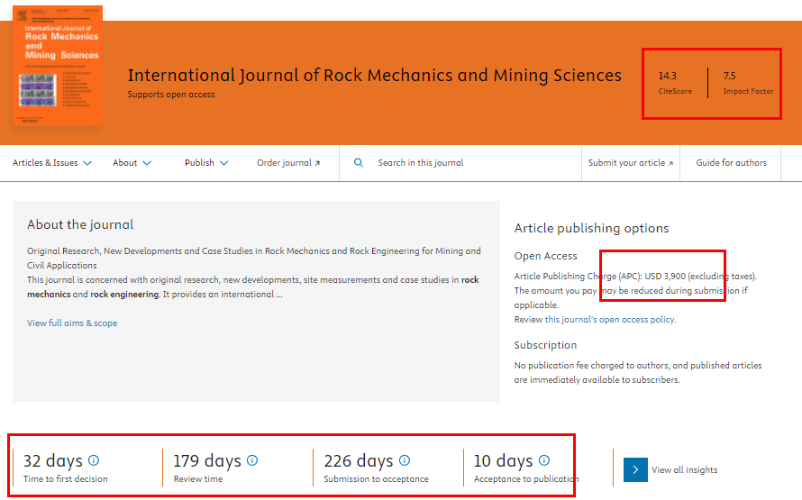Screen dimensions: 802x500
Task: Open the Publish dropdown menu
Action: [206, 163]
